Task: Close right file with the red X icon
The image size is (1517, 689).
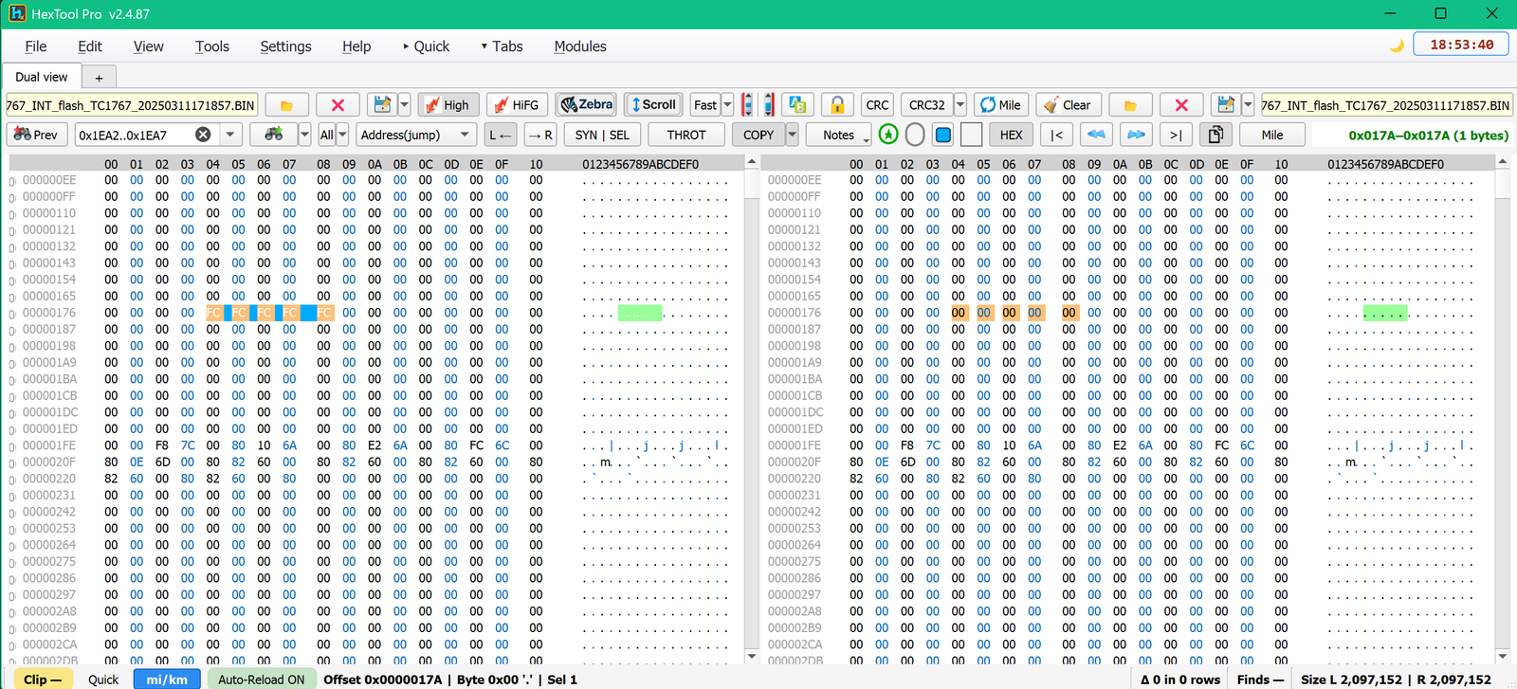Action: pos(1181,105)
